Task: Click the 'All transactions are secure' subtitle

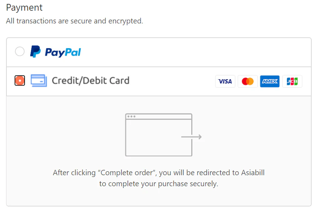Action: click(74, 21)
